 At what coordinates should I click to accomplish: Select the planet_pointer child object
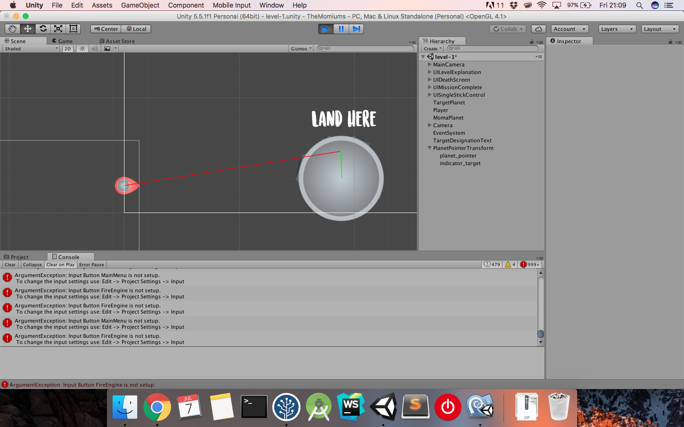pos(458,156)
